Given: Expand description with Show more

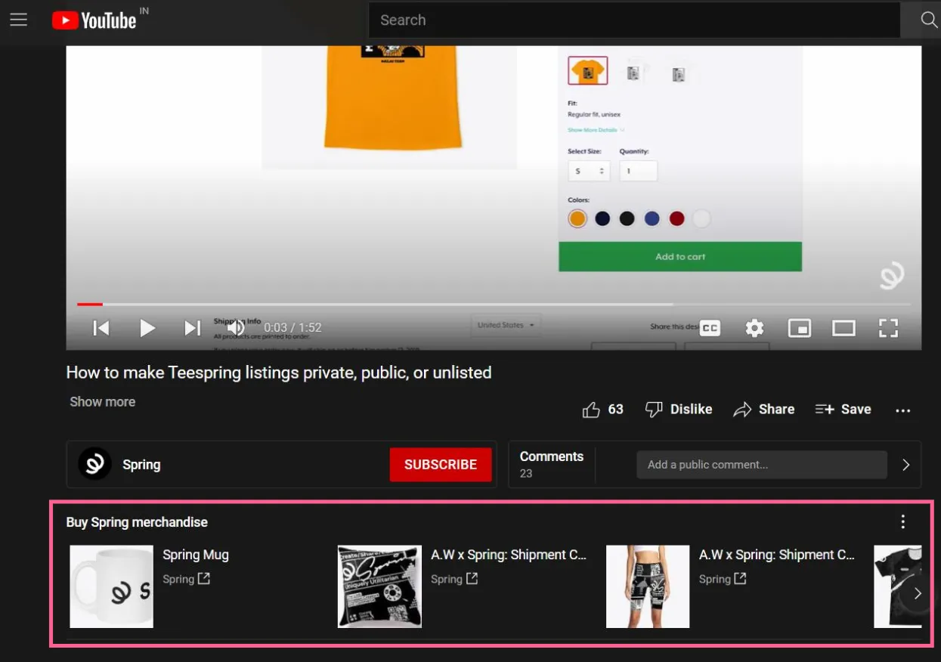Looking at the screenshot, I should (103, 402).
